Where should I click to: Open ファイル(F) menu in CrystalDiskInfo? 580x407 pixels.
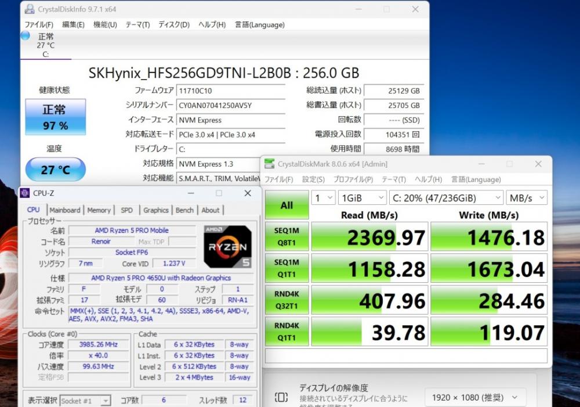tap(39, 25)
